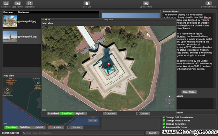The height and width of the screenshot is (136, 218).
Task: Uncheck Change GPS Coordinates
Action: pyautogui.click(x=164, y=117)
